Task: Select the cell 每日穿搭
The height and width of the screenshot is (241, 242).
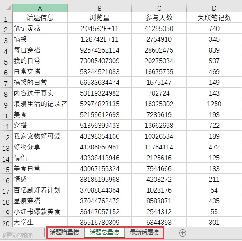Action: [40, 50]
